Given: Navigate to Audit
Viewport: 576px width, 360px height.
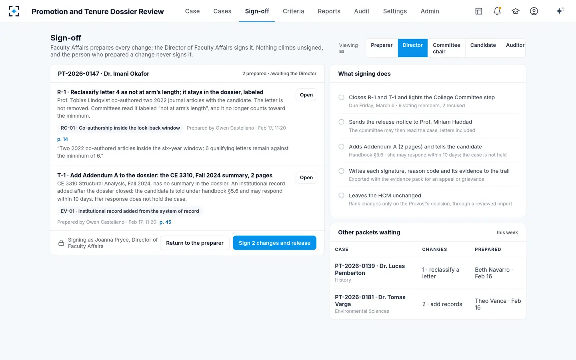Looking at the screenshot, I should (362, 11).
